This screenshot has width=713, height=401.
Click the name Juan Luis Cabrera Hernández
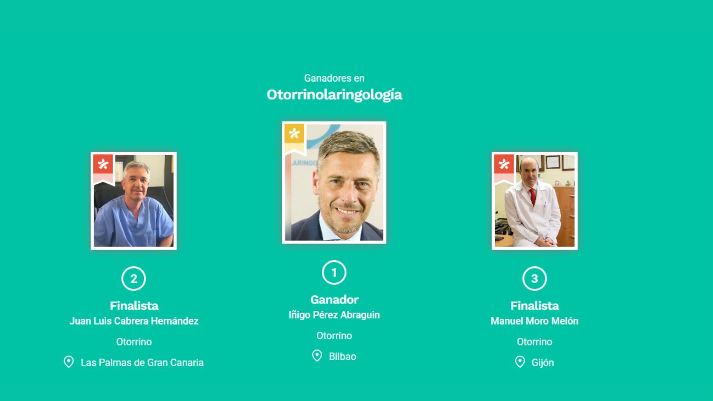click(x=134, y=321)
